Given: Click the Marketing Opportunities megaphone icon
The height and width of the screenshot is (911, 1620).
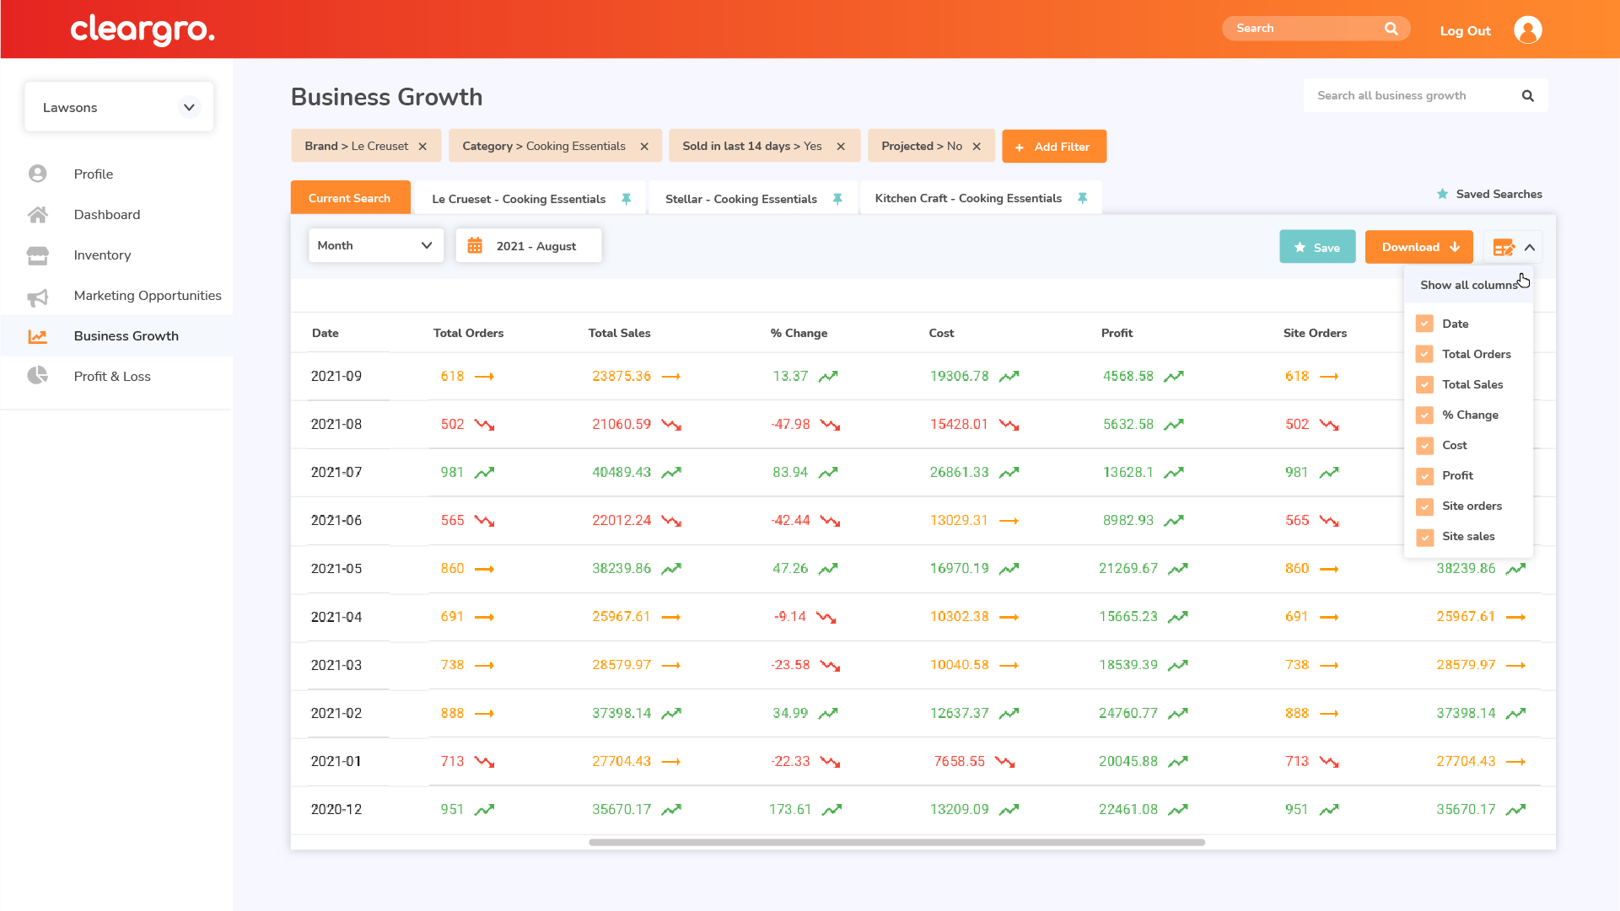Looking at the screenshot, I should (x=38, y=297).
